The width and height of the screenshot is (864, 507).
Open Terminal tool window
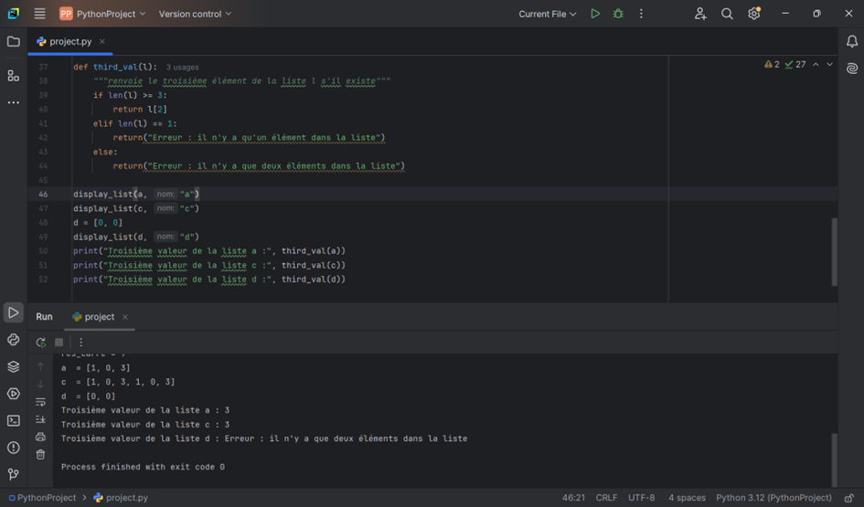pyautogui.click(x=13, y=420)
